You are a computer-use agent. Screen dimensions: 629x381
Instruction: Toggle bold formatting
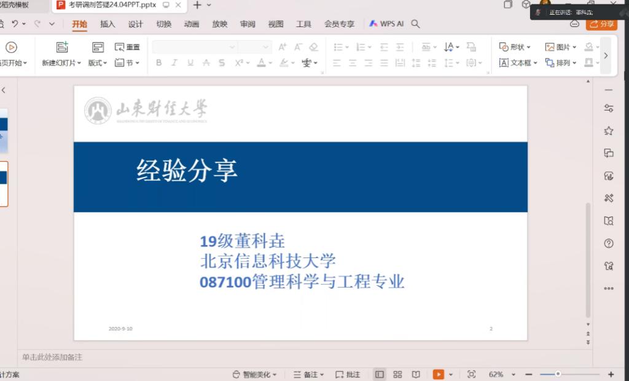[158, 63]
